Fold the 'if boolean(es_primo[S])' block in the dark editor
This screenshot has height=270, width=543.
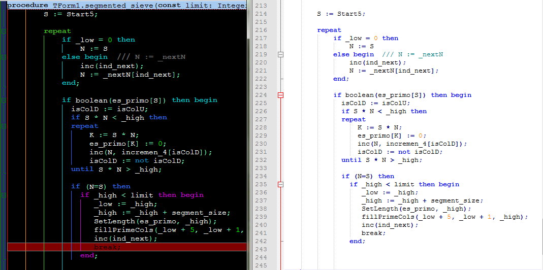click(x=4, y=100)
